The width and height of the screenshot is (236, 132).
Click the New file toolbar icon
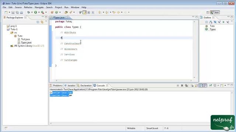coord(6,12)
